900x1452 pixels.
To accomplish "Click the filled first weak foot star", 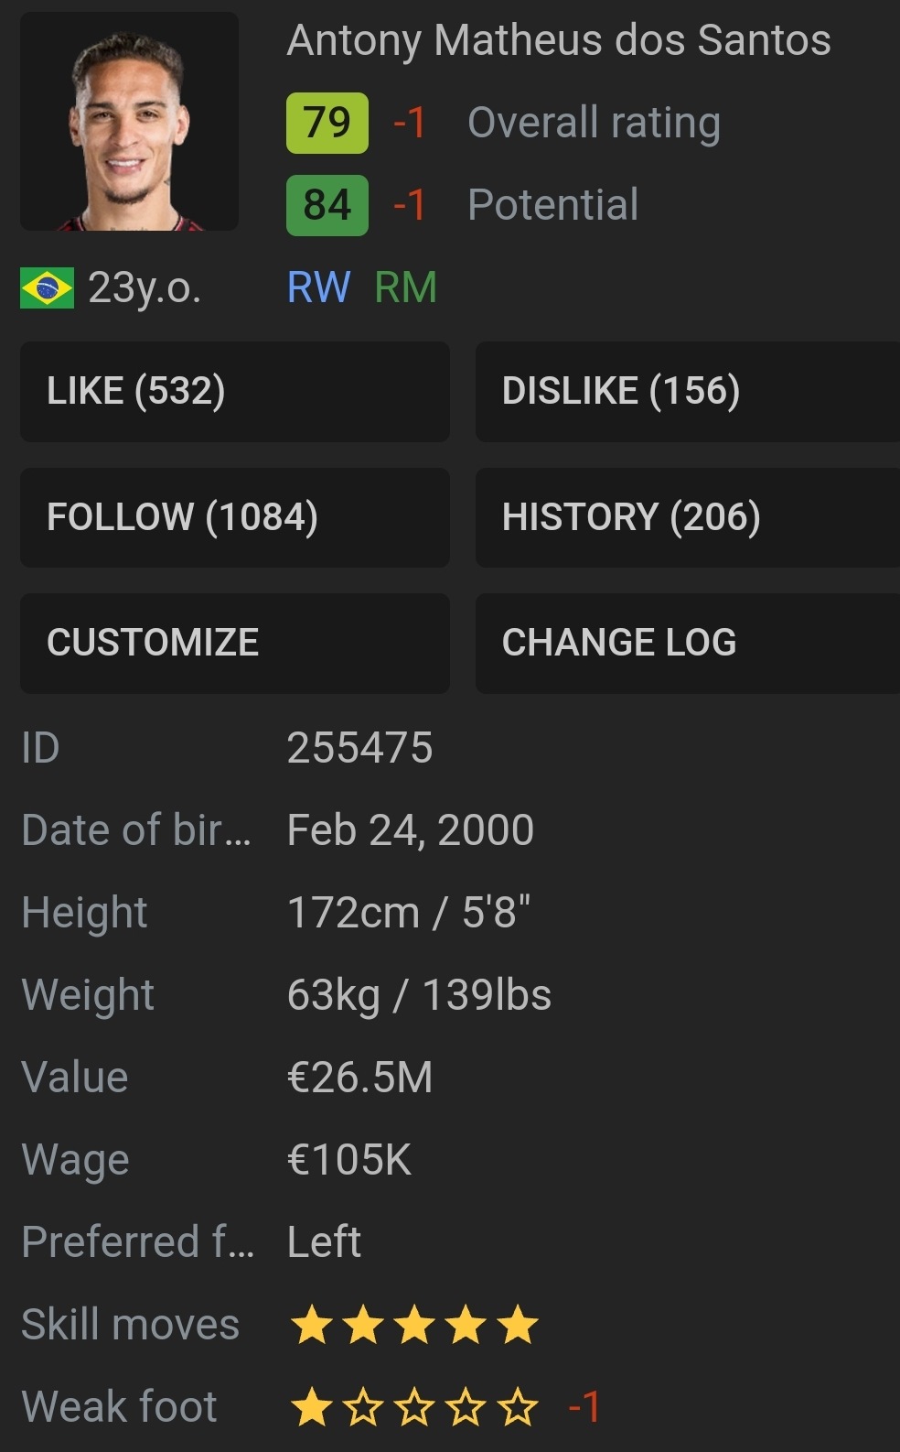I will tap(312, 1407).
